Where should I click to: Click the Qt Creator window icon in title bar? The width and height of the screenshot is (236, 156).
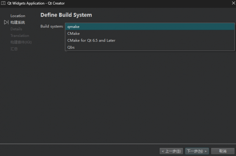3,3
